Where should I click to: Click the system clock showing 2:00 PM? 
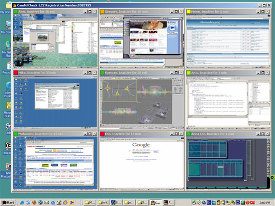[x=265, y=203]
